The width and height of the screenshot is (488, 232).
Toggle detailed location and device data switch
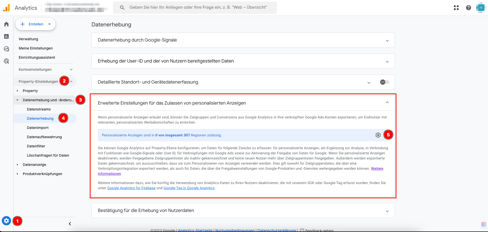coord(385,82)
